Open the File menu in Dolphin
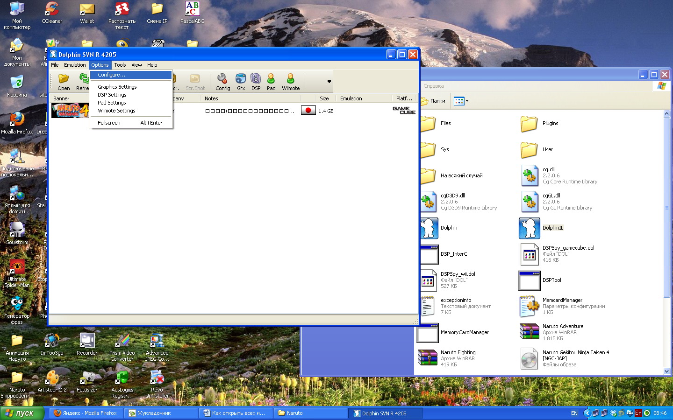This screenshot has height=420, width=673. coord(55,65)
